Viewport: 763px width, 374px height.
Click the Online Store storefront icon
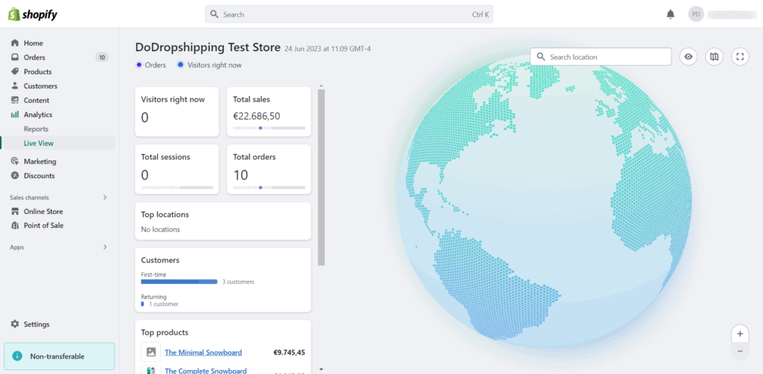tap(15, 212)
